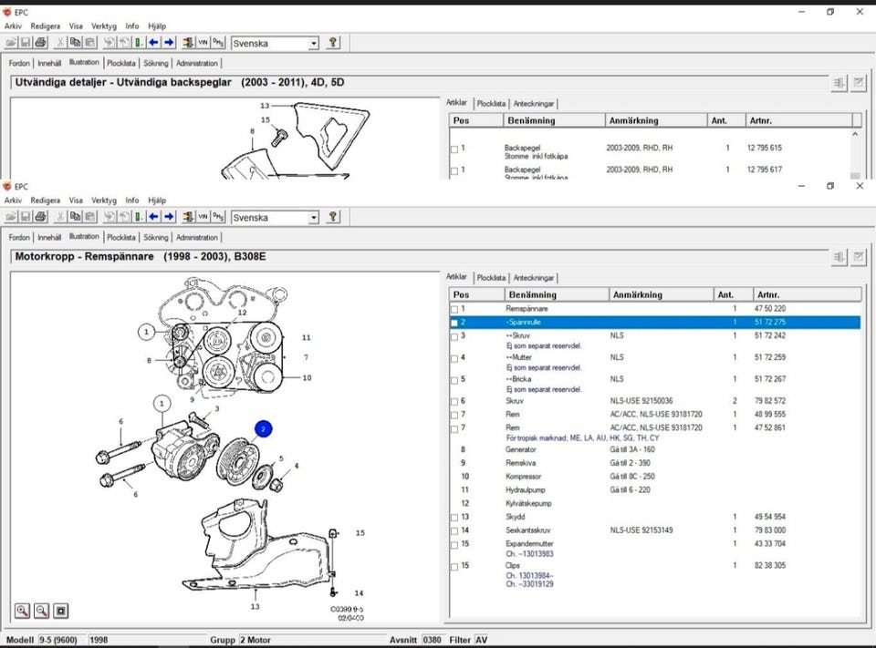Viewport: 876px width, 648px height.
Task: Fit the illustration to the window
Action: pos(61,611)
